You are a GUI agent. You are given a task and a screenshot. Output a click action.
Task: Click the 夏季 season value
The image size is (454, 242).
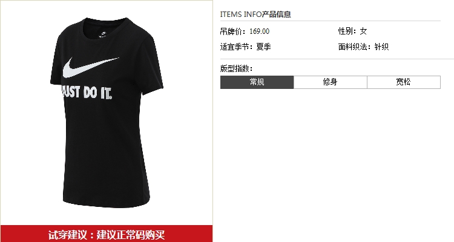point(263,47)
